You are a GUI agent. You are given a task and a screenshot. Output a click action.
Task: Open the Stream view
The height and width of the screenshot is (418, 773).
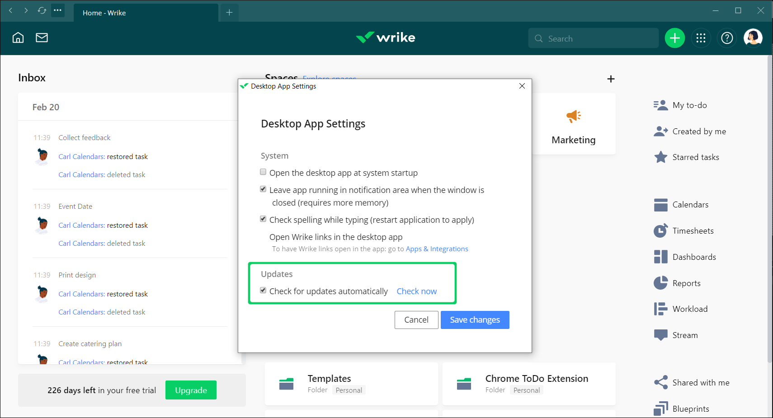[x=684, y=335]
